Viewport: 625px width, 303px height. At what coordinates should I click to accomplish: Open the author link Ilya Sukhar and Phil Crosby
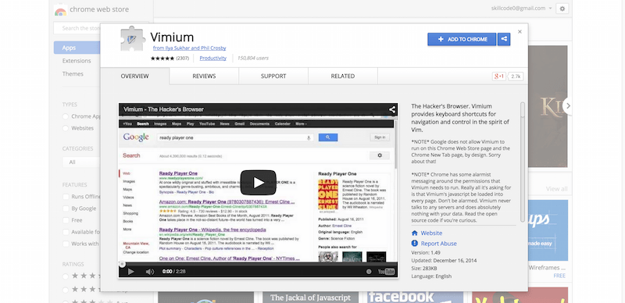(x=189, y=48)
